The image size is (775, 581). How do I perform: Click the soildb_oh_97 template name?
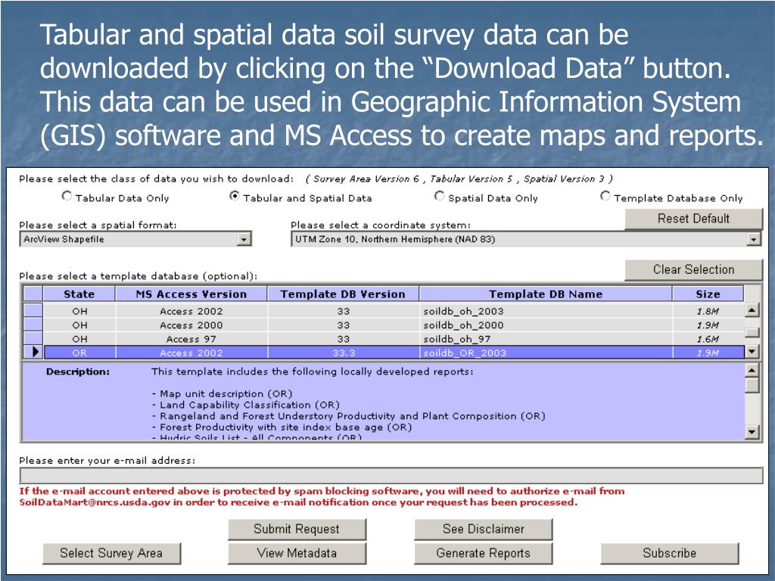(456, 339)
